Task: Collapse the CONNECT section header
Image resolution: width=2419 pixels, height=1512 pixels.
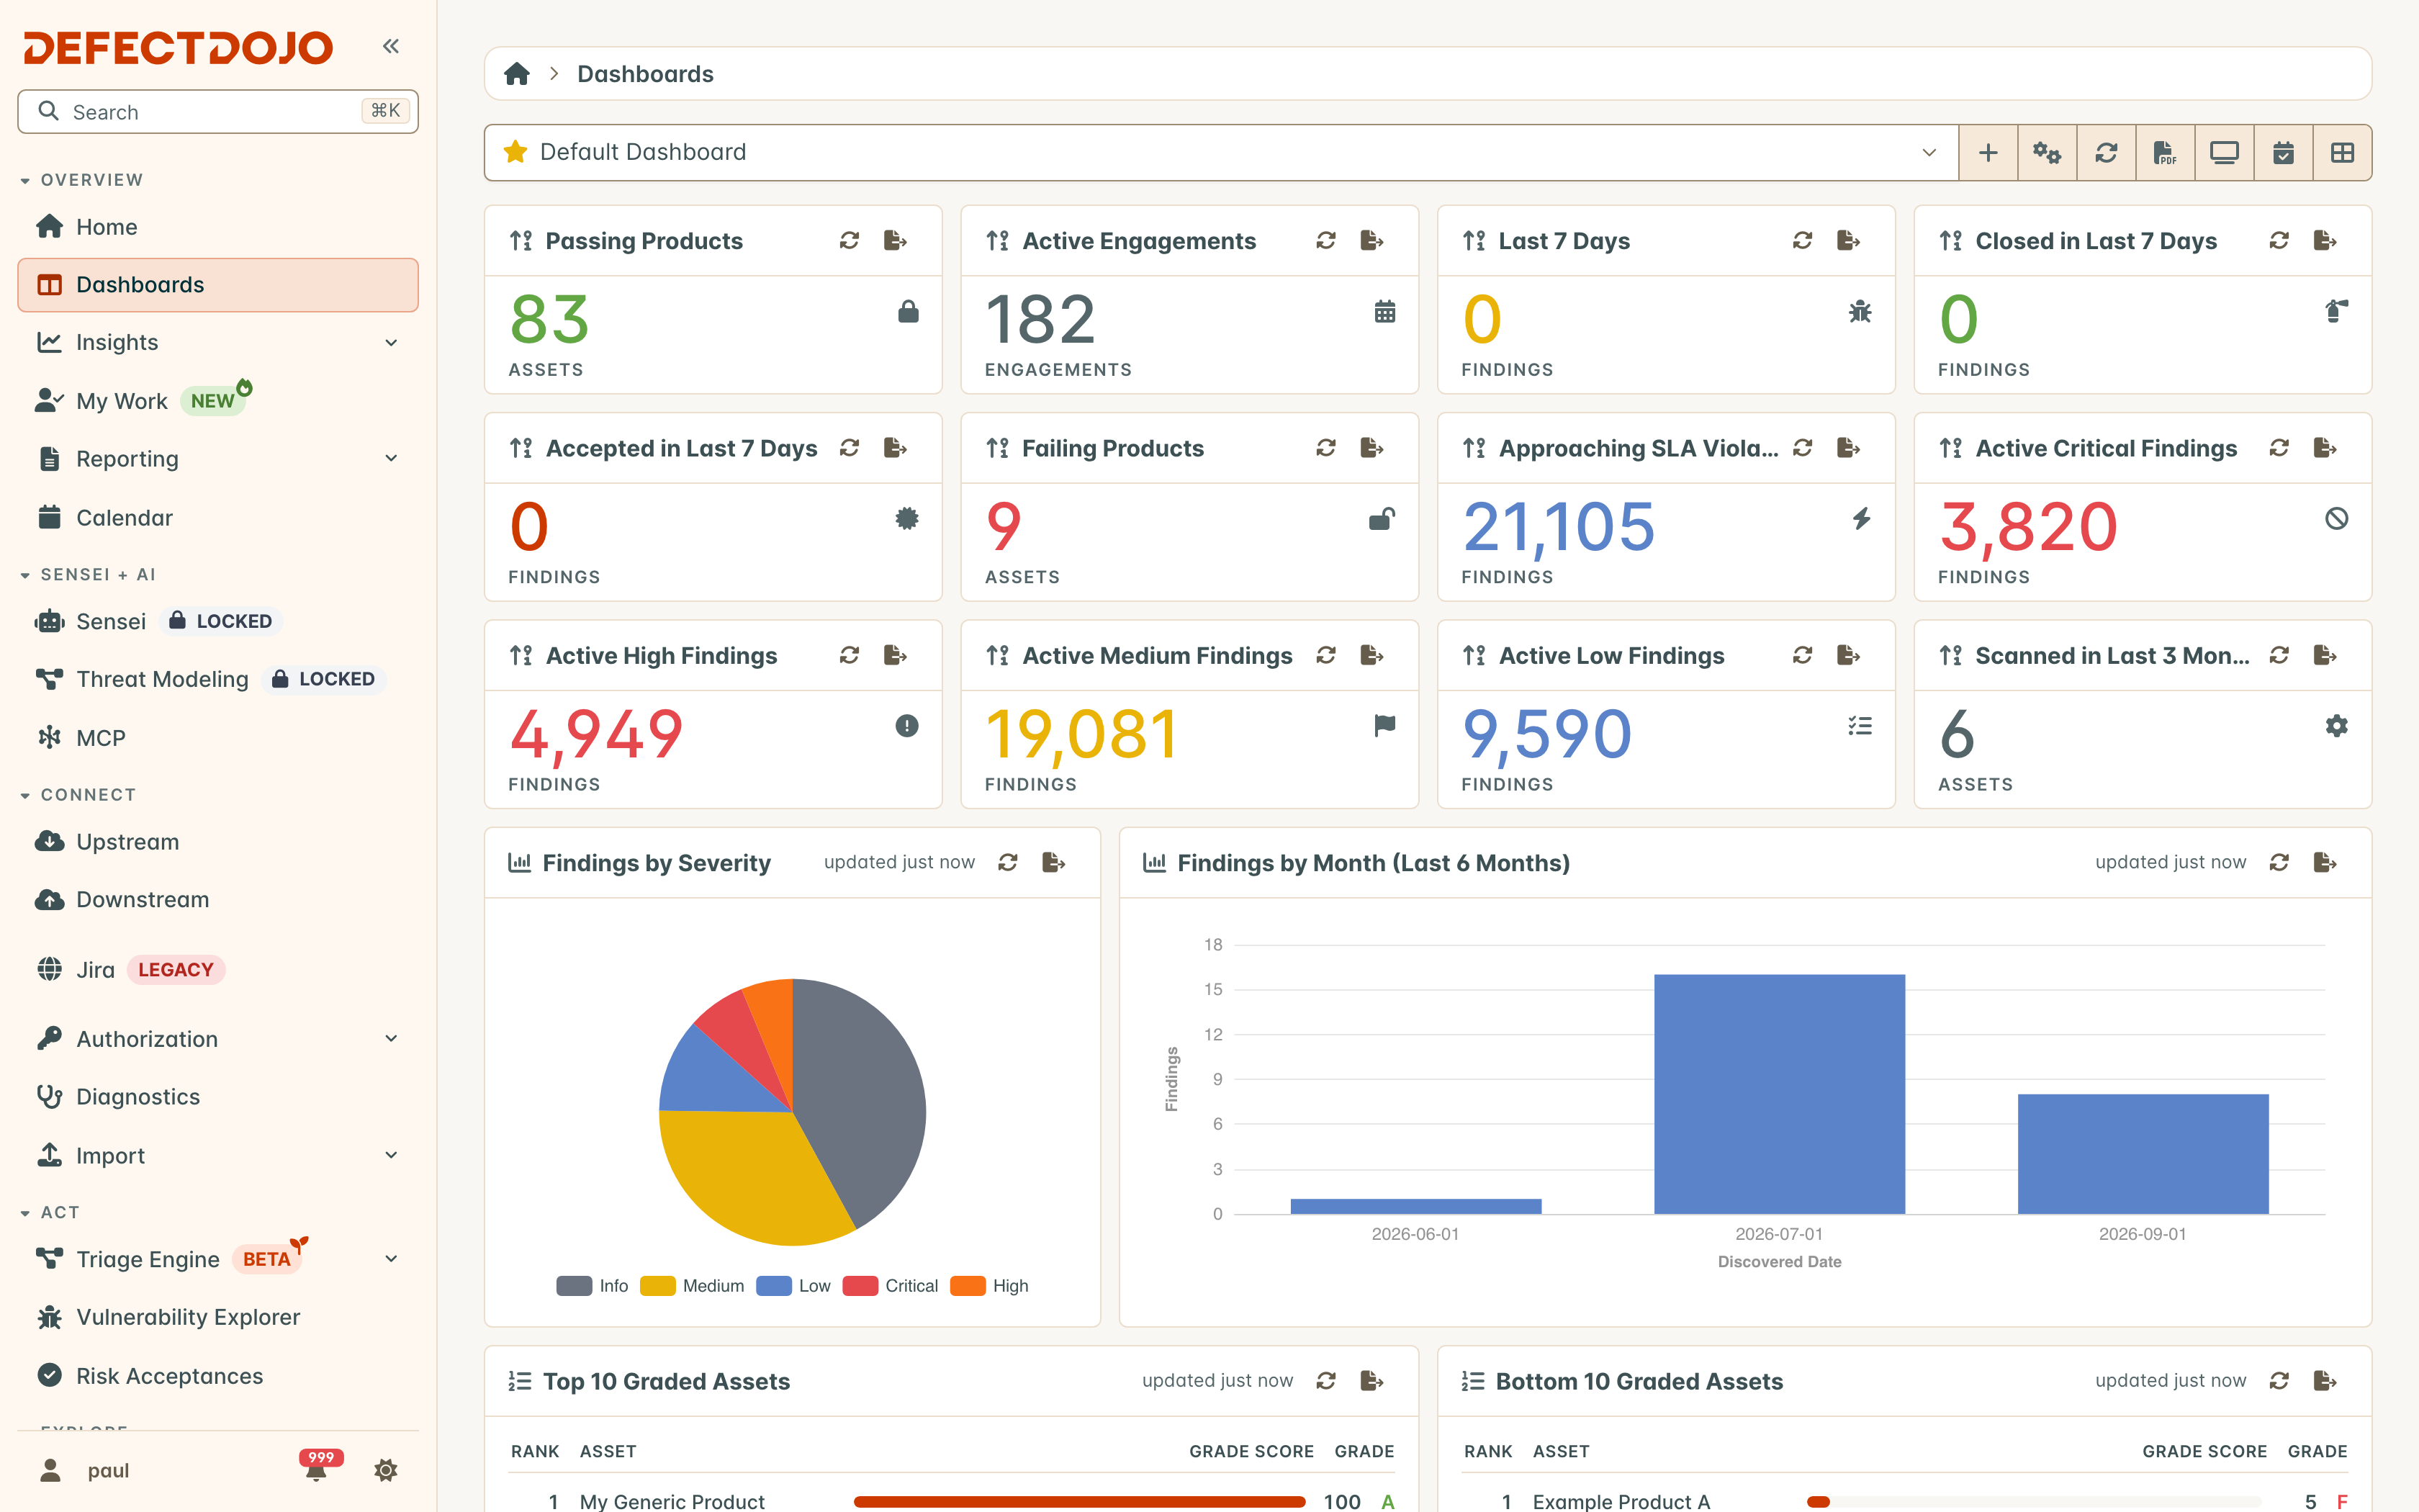Action: click(x=78, y=795)
